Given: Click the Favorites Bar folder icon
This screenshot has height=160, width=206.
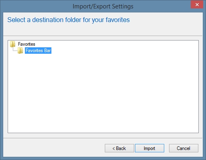Looking at the screenshot, I should (x=20, y=51).
